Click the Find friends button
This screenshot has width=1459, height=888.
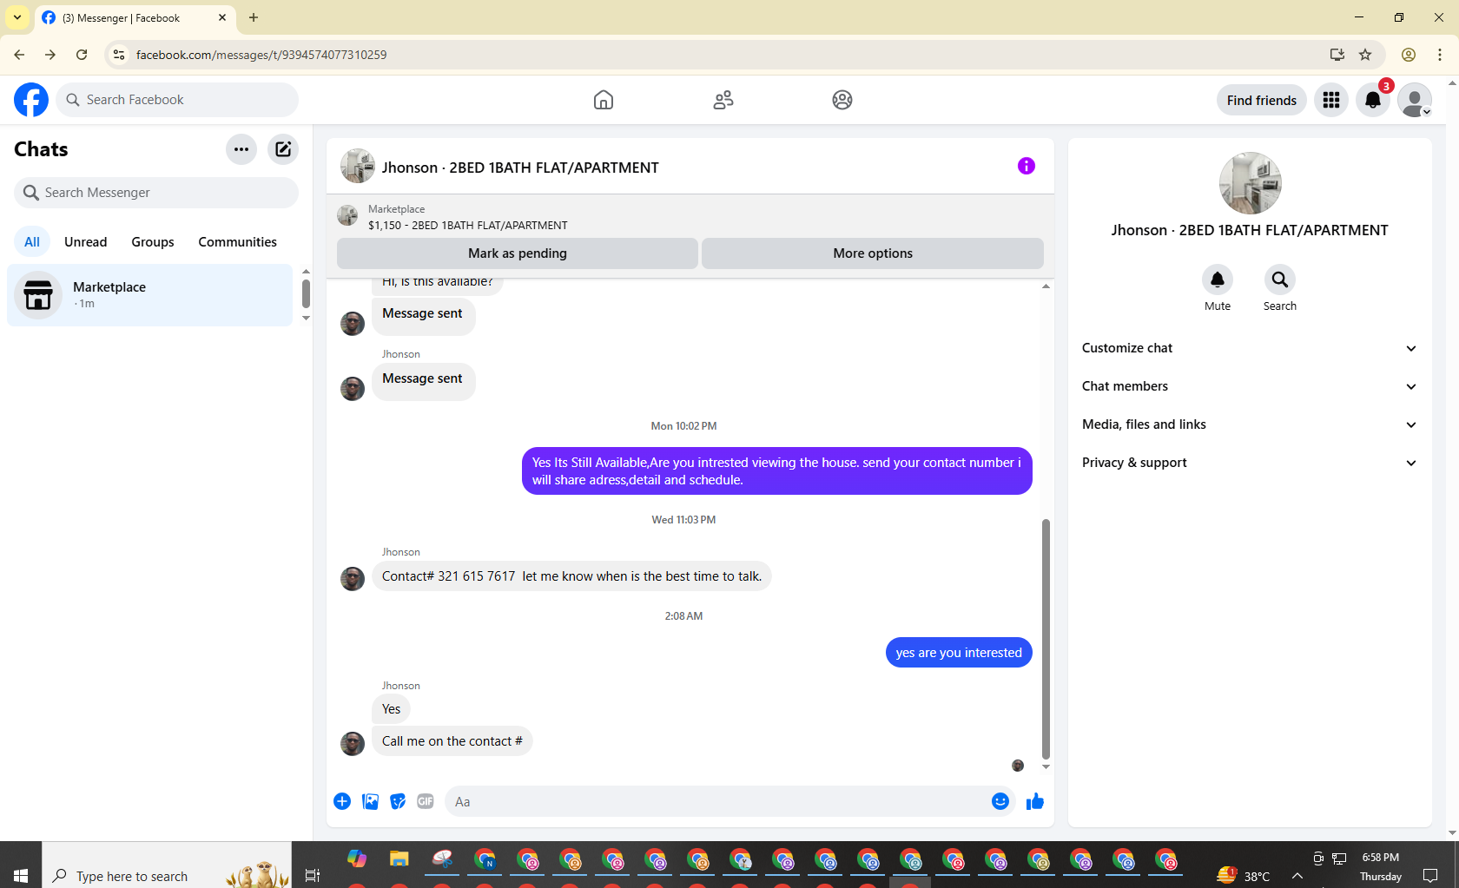(x=1262, y=100)
